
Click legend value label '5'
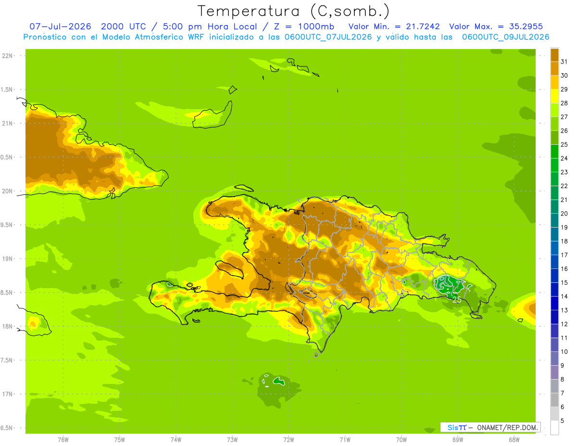(562, 421)
